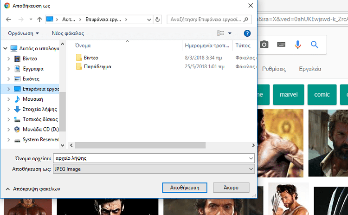Select Στοιχεία λήψης in the navigation tree
This screenshot has width=348, height=215.
[40, 109]
